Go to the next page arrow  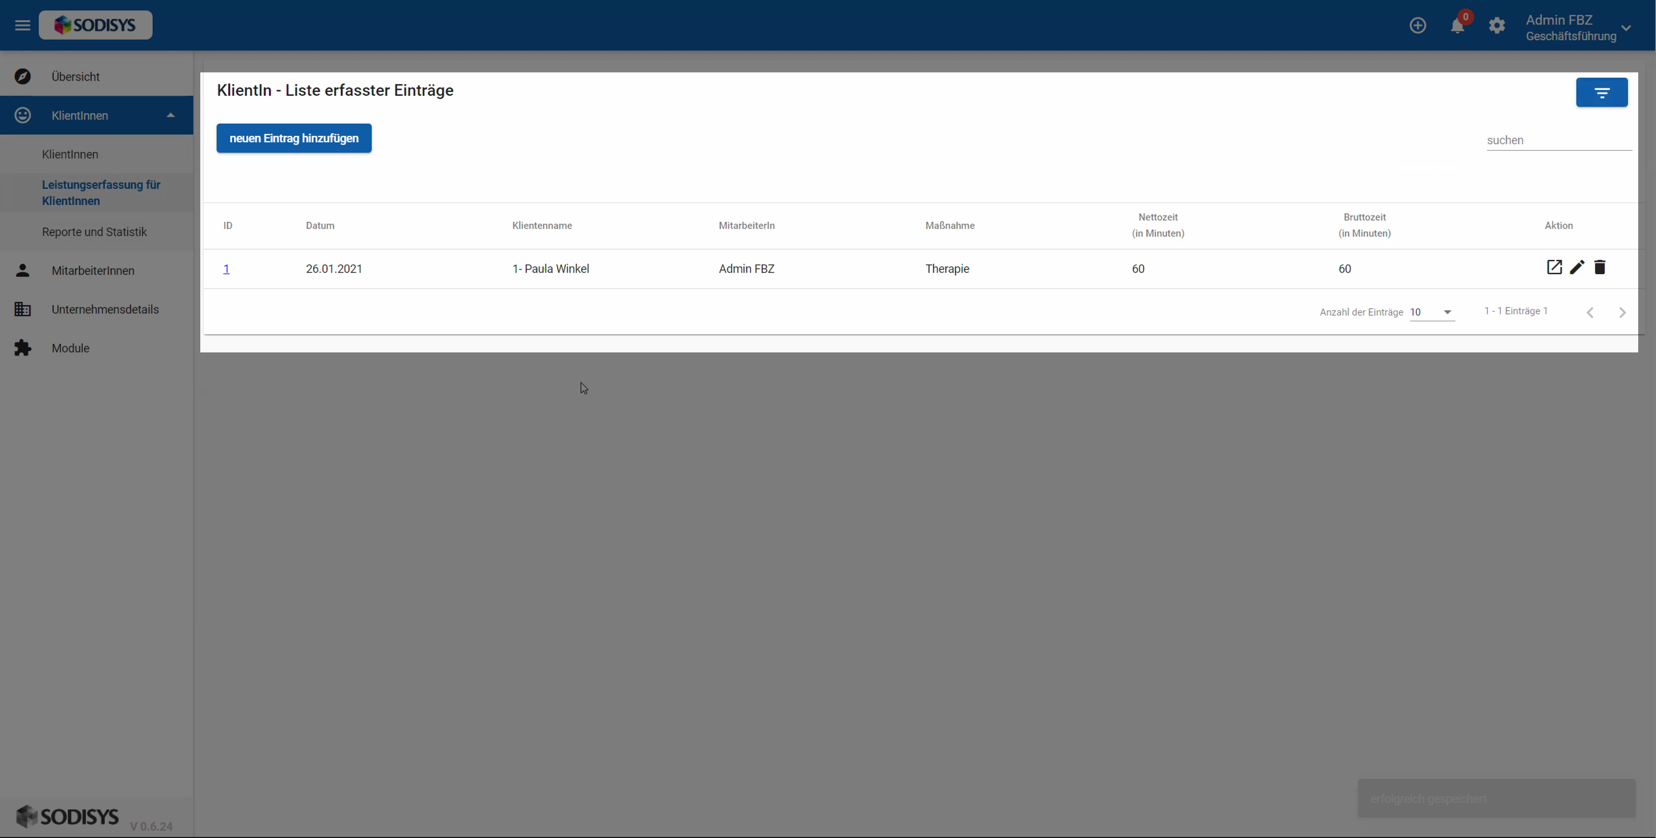point(1622,312)
